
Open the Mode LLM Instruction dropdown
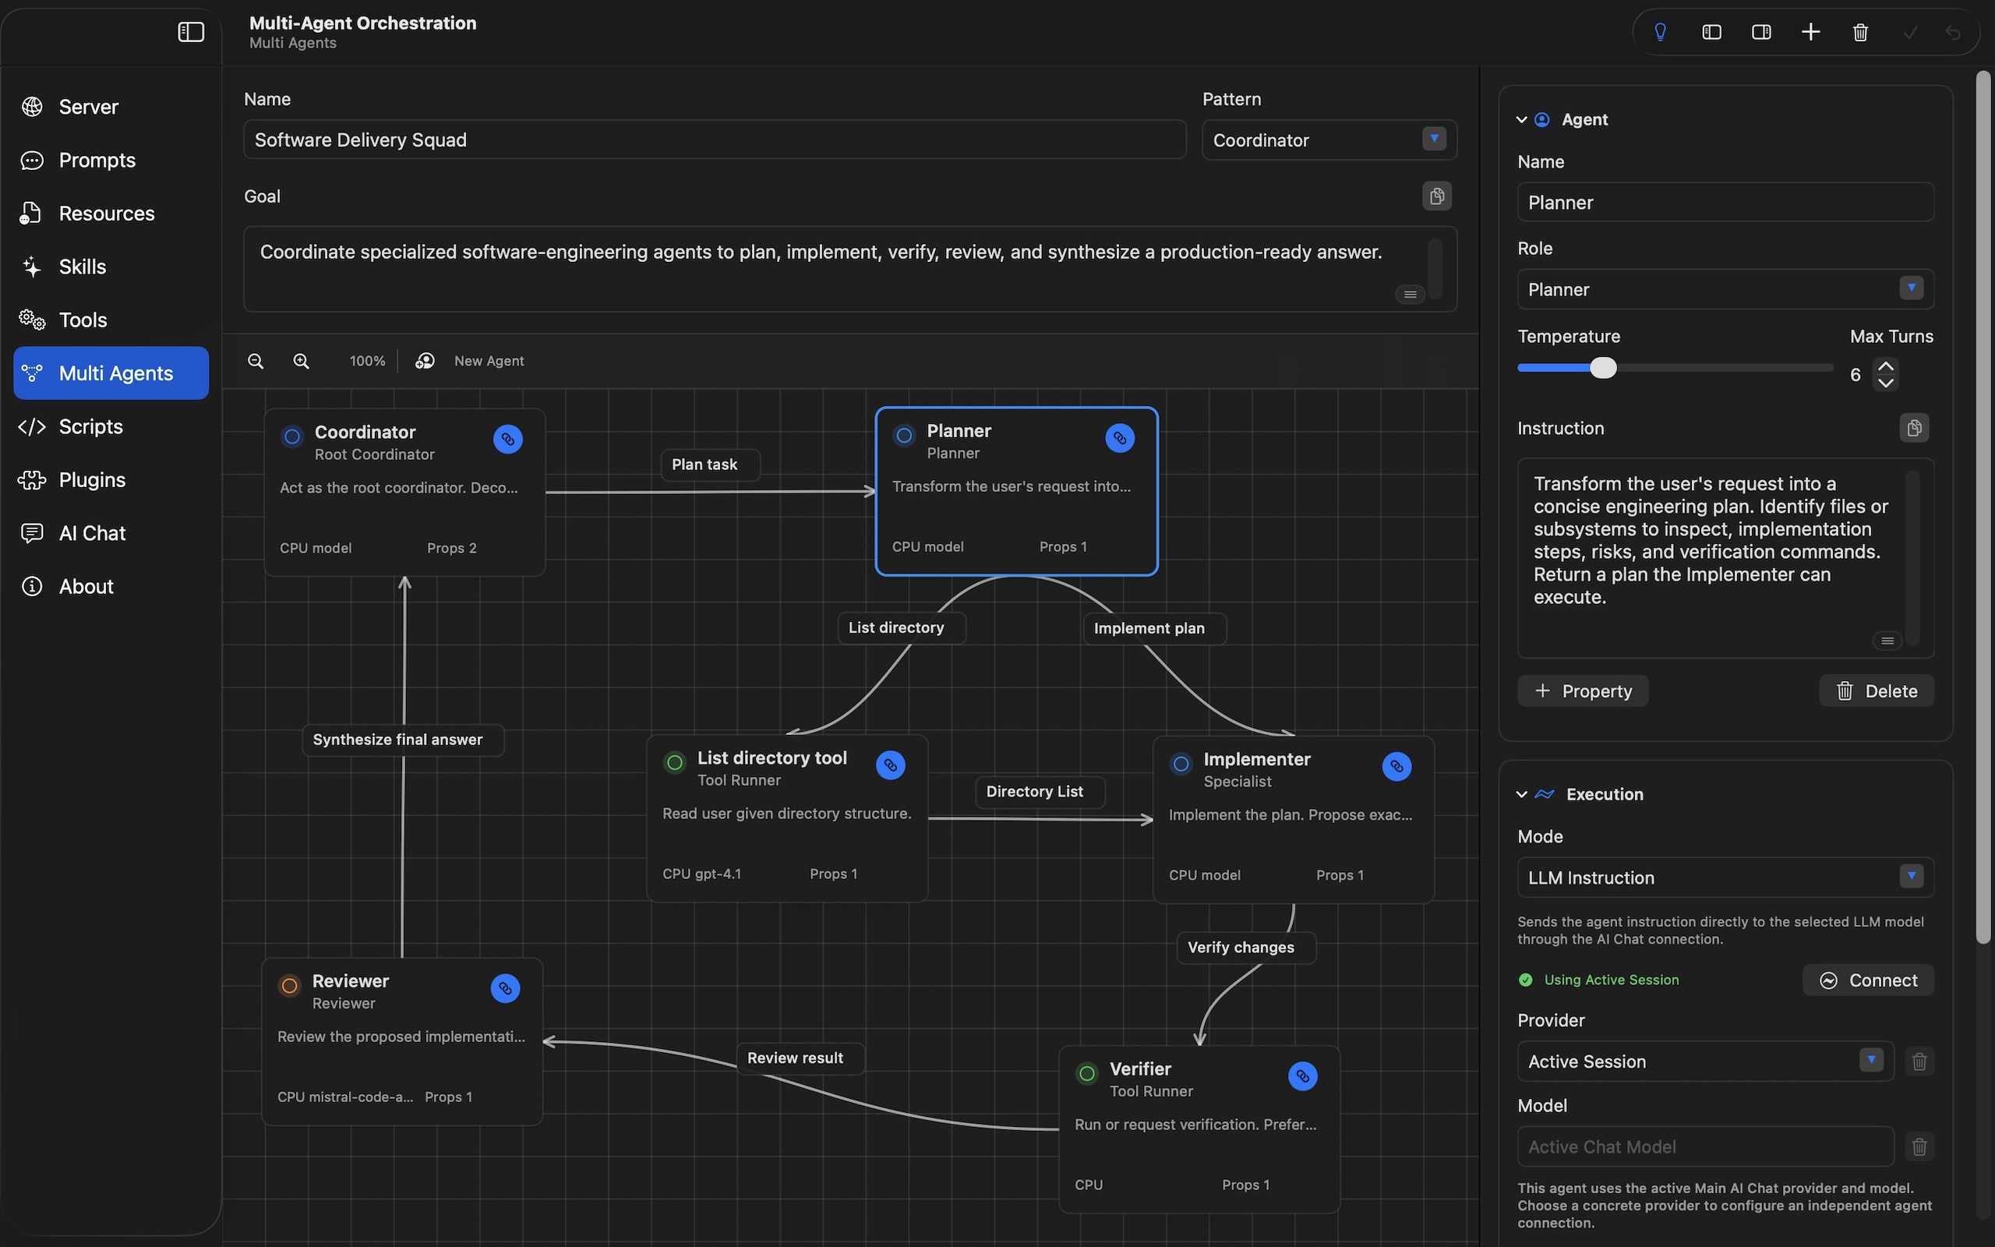pyautogui.click(x=1725, y=878)
